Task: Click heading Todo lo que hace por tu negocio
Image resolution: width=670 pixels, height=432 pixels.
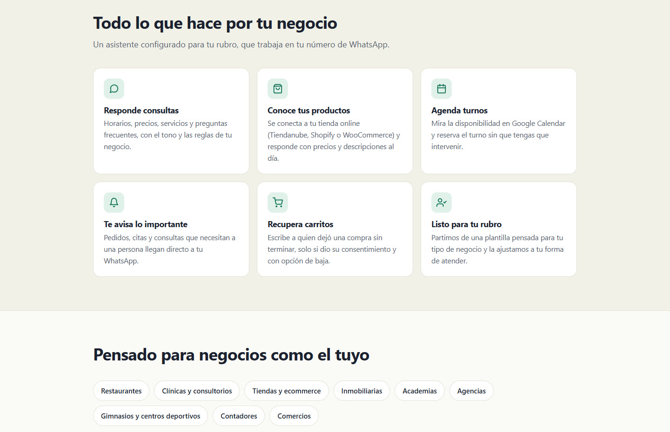Action: (x=215, y=23)
